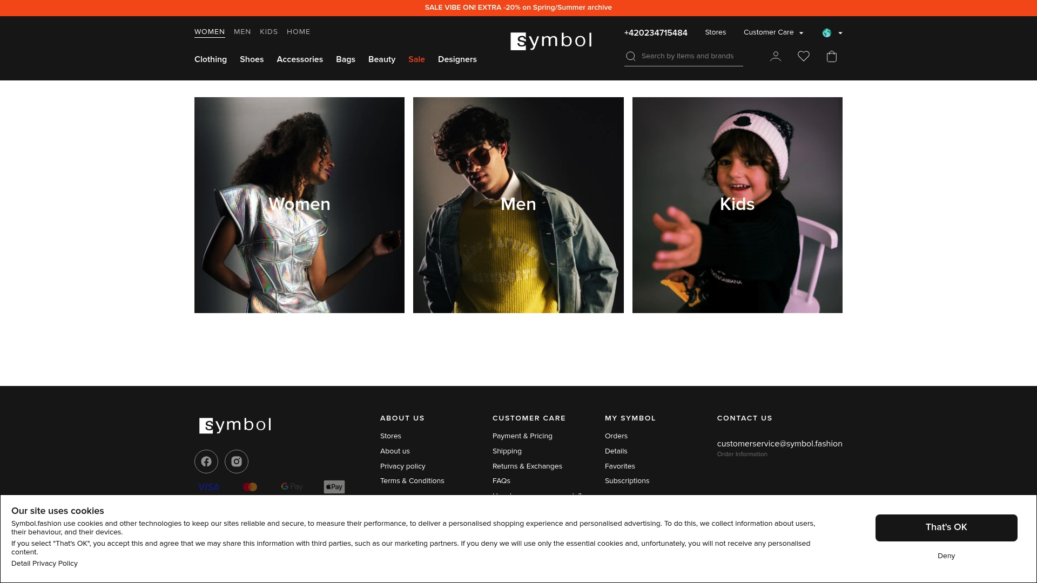Switch to the KIDS section tab

click(268, 32)
